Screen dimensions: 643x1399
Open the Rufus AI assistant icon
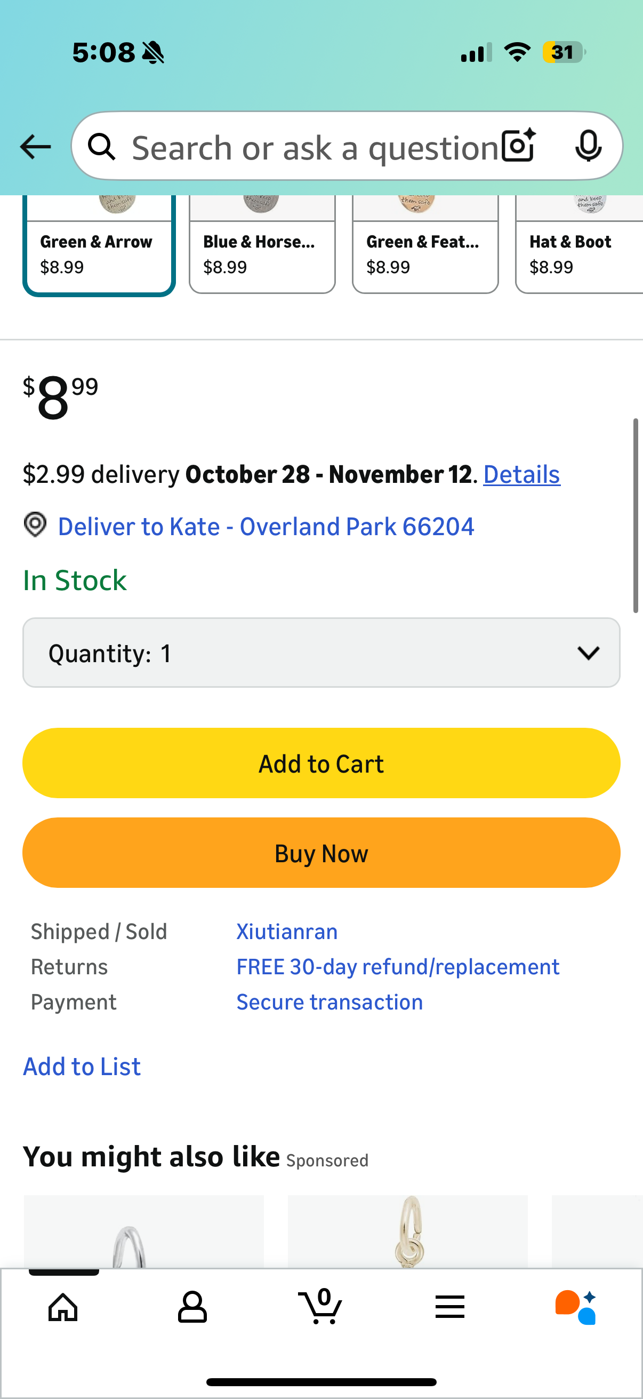click(x=576, y=1307)
